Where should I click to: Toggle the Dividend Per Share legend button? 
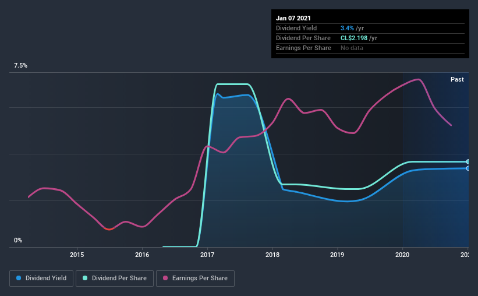click(115, 279)
